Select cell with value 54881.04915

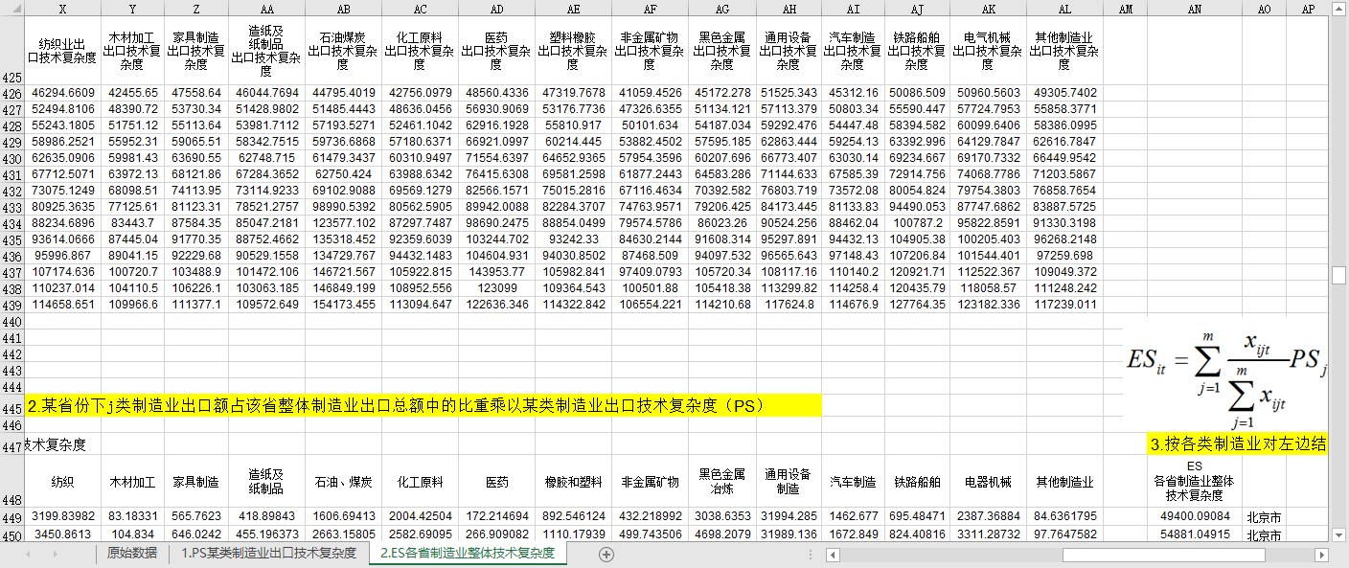[1194, 534]
